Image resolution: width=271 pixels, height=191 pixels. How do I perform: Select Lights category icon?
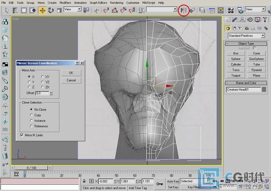click(241, 28)
